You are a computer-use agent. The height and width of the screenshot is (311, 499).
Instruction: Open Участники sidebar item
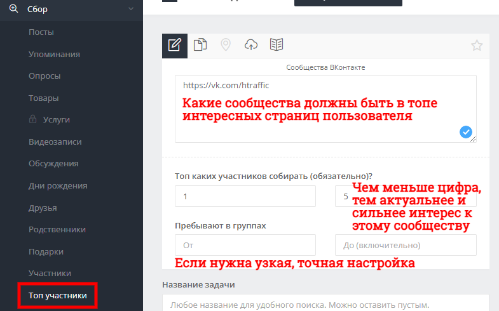click(50, 273)
